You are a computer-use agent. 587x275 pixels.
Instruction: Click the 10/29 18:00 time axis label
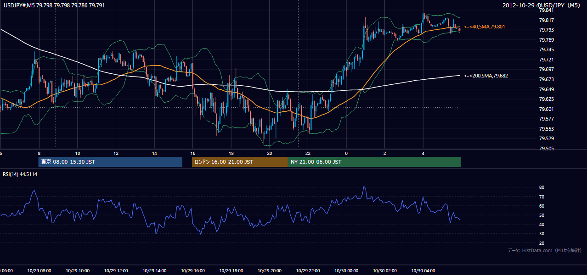[x=231, y=271]
